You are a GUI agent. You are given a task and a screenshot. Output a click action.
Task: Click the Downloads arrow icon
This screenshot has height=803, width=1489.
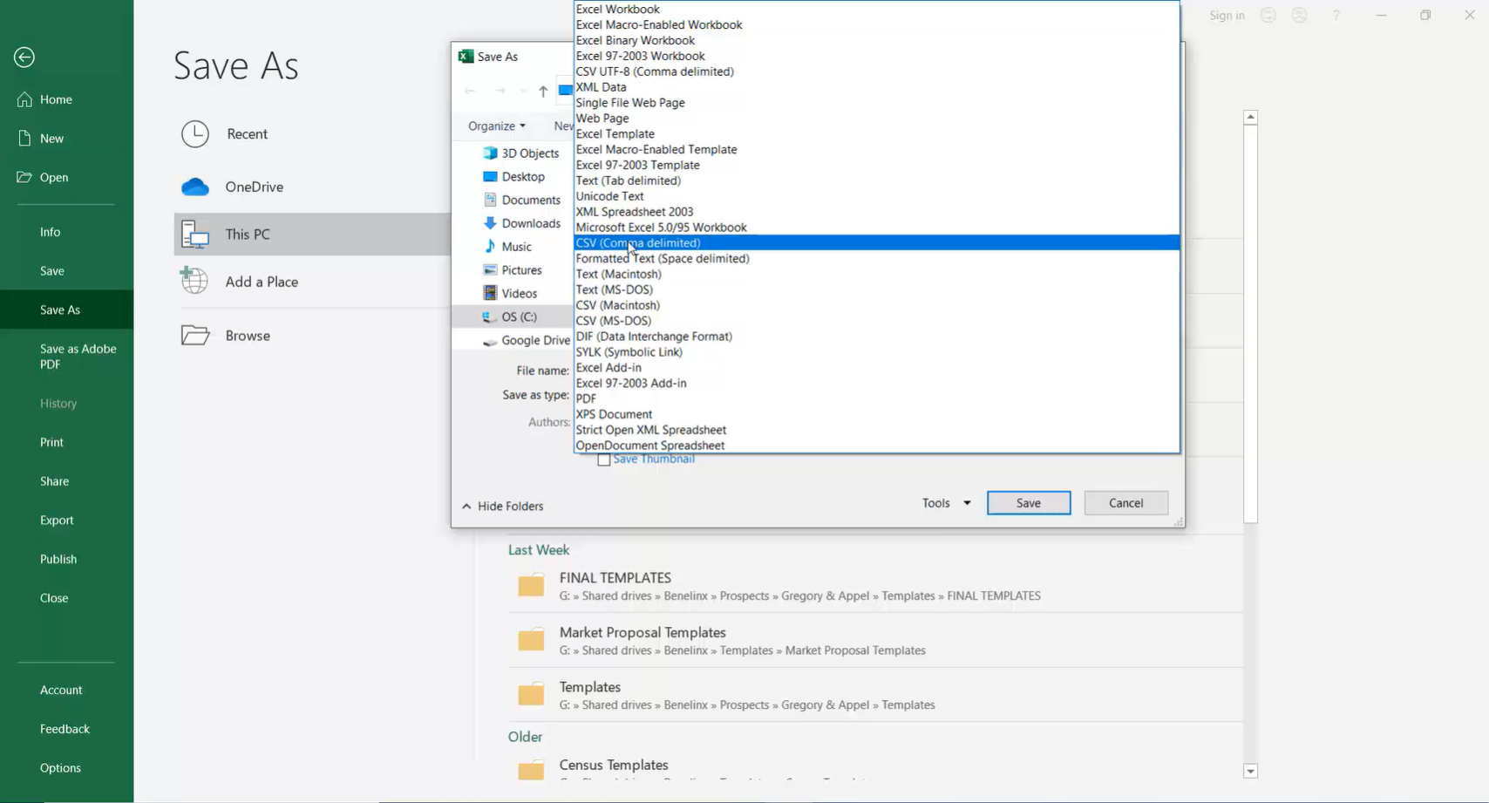point(490,223)
